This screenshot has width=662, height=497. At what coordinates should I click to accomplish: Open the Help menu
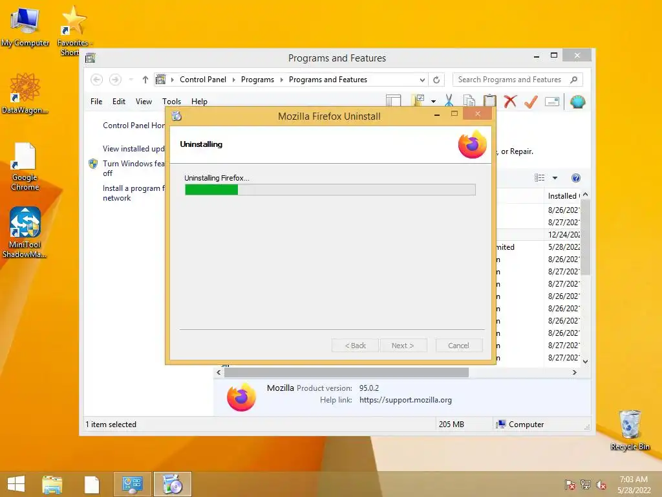[x=199, y=102]
